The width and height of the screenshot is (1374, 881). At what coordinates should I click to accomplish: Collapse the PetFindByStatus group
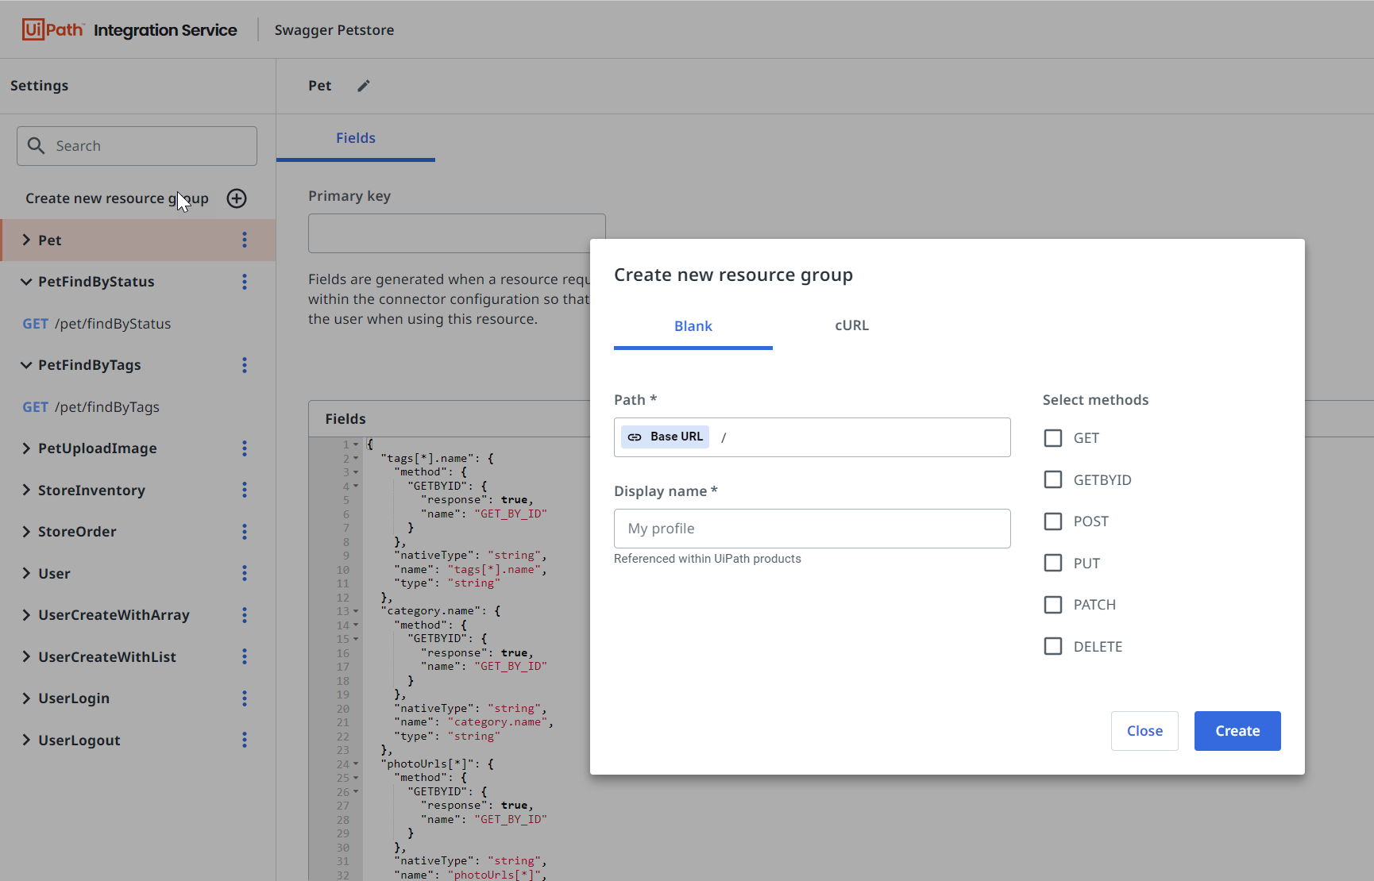pyautogui.click(x=26, y=282)
